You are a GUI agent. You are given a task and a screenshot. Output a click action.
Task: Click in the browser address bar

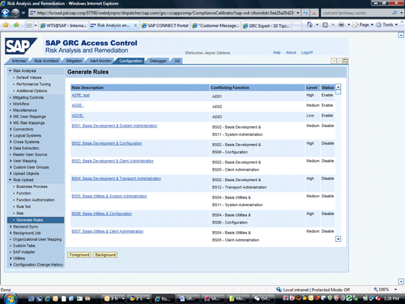point(165,13)
